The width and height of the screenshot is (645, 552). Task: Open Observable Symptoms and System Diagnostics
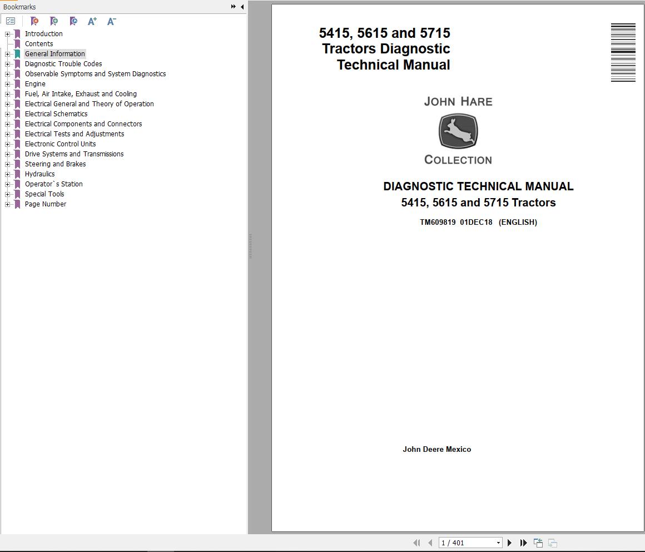96,73
